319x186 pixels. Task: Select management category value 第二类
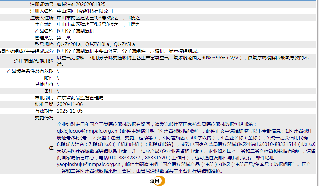pos(64,38)
